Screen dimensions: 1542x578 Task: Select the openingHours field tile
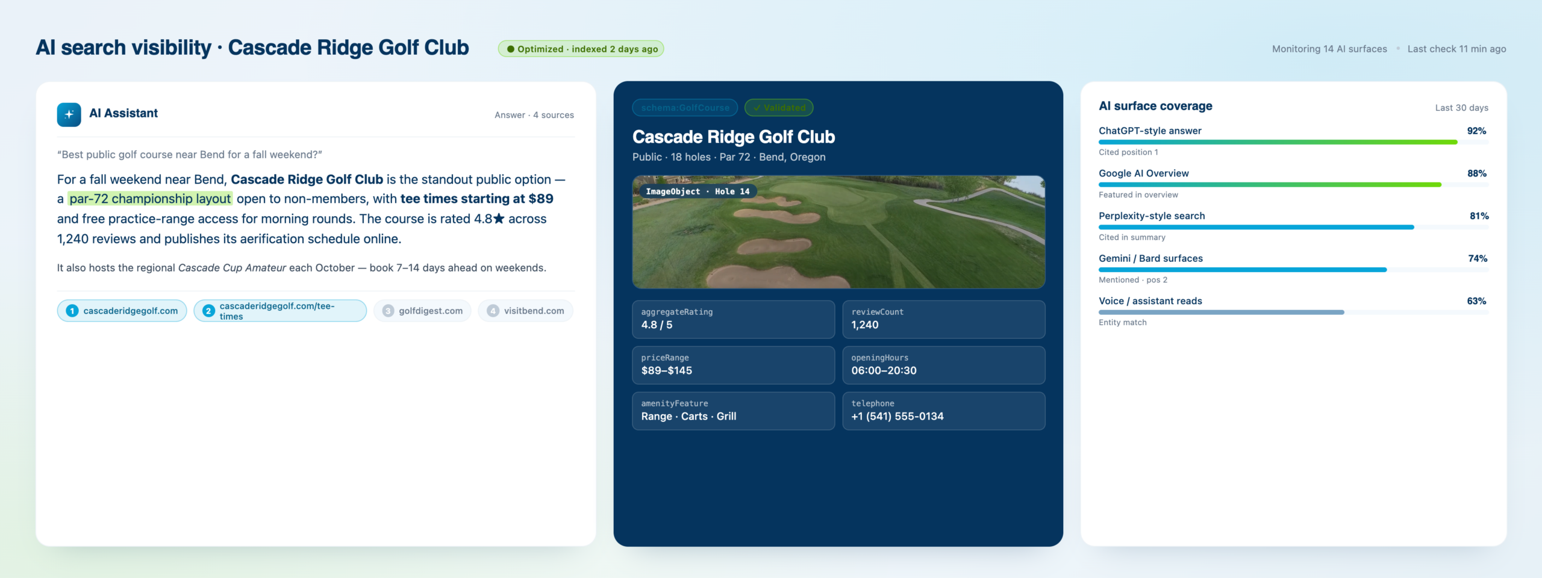[x=943, y=365]
